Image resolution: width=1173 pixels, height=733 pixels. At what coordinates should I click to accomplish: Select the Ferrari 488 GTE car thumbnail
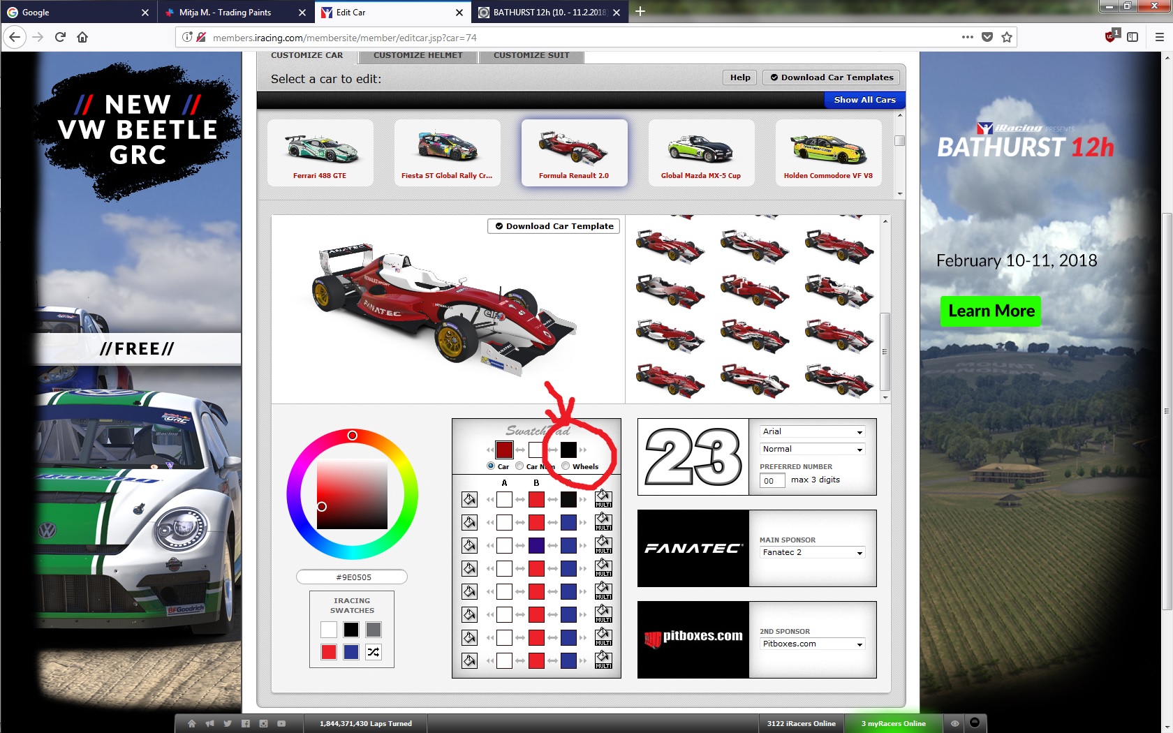[320, 153]
